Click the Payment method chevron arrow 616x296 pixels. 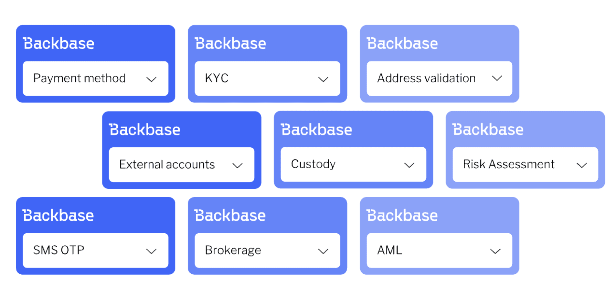point(151,79)
